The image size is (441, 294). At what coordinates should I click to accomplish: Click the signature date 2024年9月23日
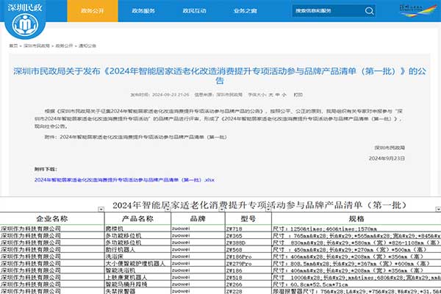(x=387, y=159)
